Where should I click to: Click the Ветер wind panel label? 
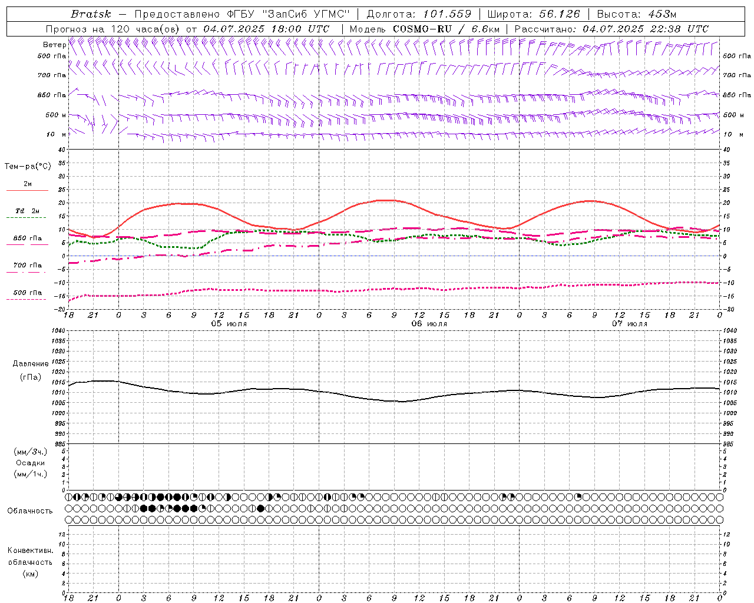pos(54,45)
